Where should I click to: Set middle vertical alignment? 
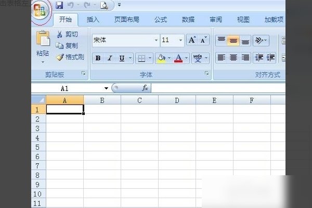(x=233, y=41)
